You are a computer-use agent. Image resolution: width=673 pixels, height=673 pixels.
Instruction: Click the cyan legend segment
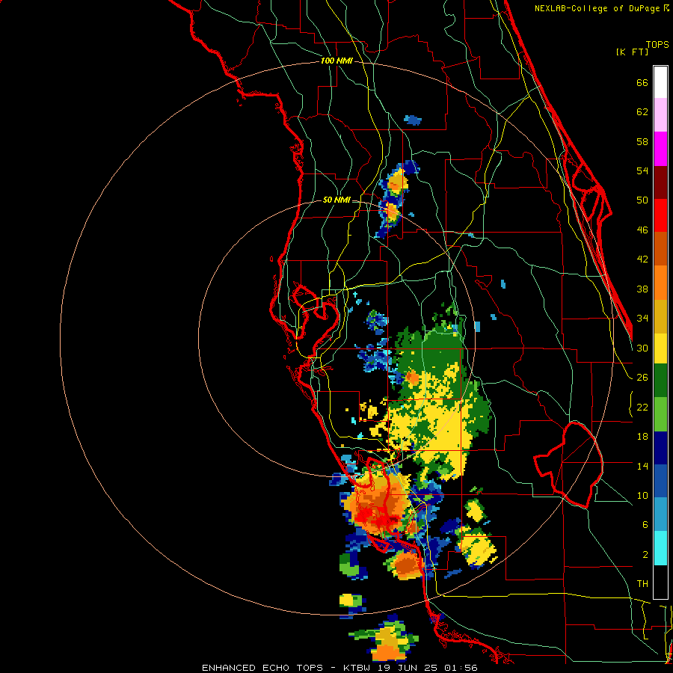click(660, 548)
